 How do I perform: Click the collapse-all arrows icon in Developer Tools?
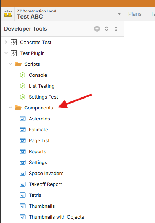[x=116, y=29]
